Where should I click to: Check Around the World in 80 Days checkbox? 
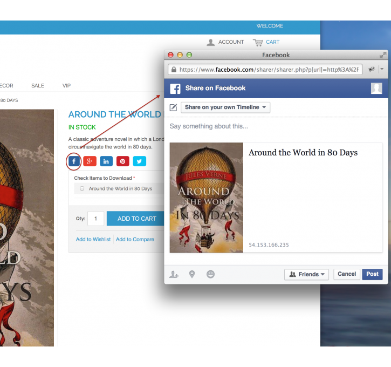point(82,188)
